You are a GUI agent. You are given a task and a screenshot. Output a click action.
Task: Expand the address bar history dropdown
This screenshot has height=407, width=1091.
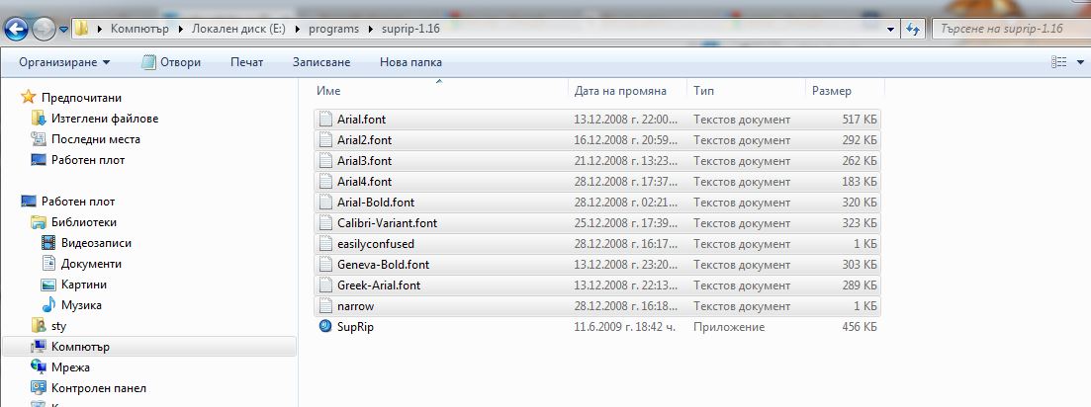click(x=890, y=30)
